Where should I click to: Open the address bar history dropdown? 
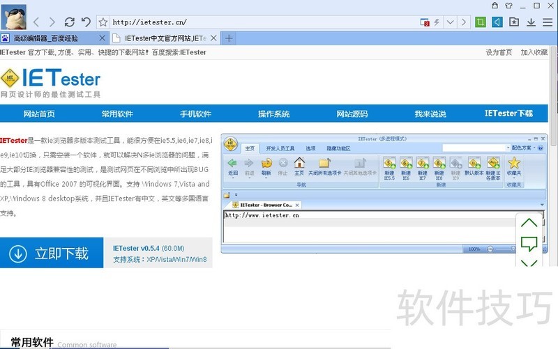[x=450, y=22]
